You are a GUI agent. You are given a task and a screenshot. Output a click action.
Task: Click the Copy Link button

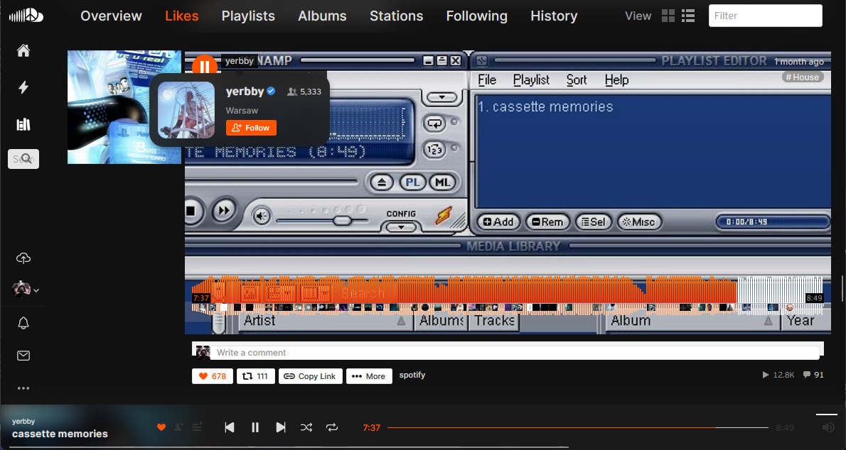click(310, 376)
